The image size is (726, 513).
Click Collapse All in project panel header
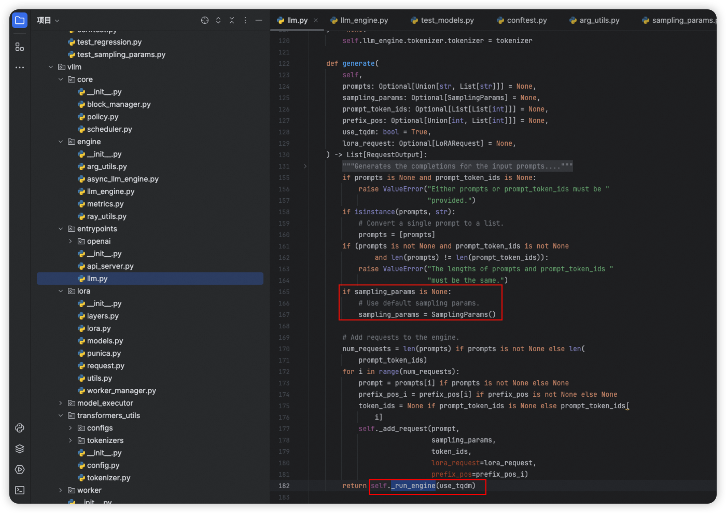pos(232,20)
